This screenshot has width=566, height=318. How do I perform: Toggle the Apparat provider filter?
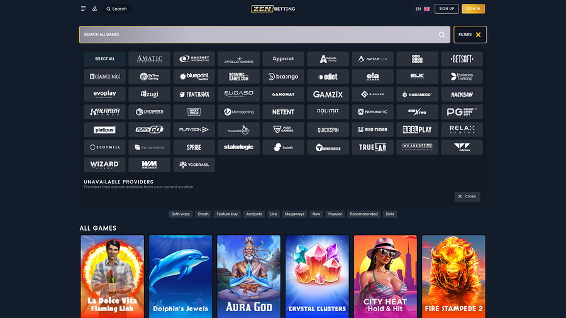(x=284, y=59)
